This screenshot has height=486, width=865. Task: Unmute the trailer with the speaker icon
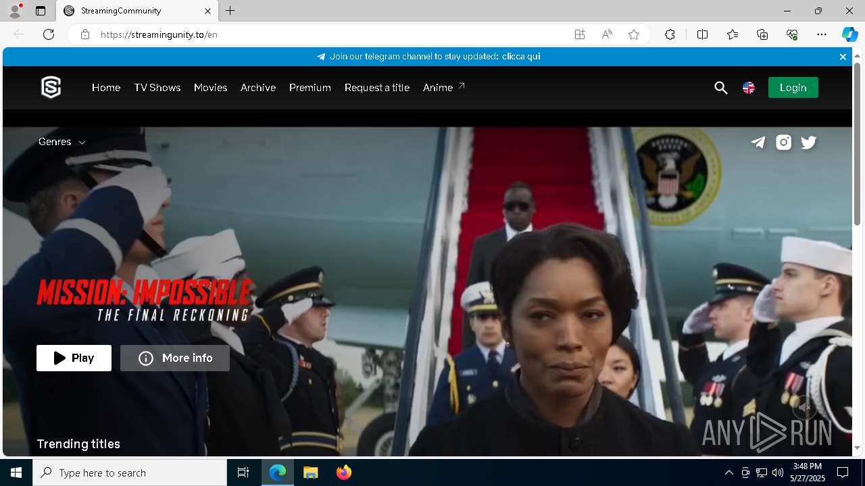pos(804,408)
